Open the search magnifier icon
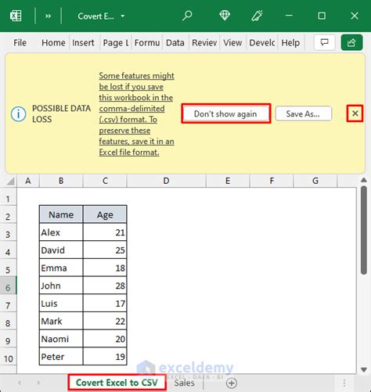Screen dimensions: 371x392 (187, 16)
